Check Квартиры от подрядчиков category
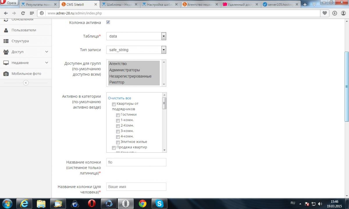 (x=114, y=104)
